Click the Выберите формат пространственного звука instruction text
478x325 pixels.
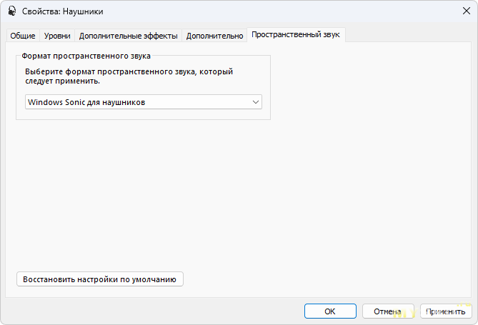(129, 76)
